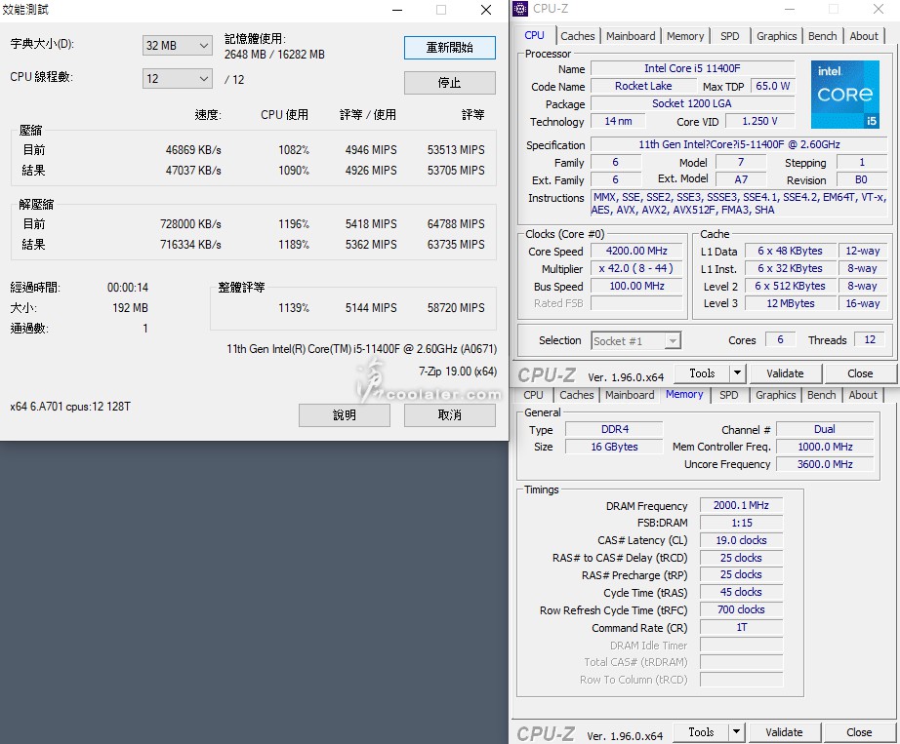Select Memory tab in lower CPU-Z
Screen dimensions: 900x744
pos(684,394)
